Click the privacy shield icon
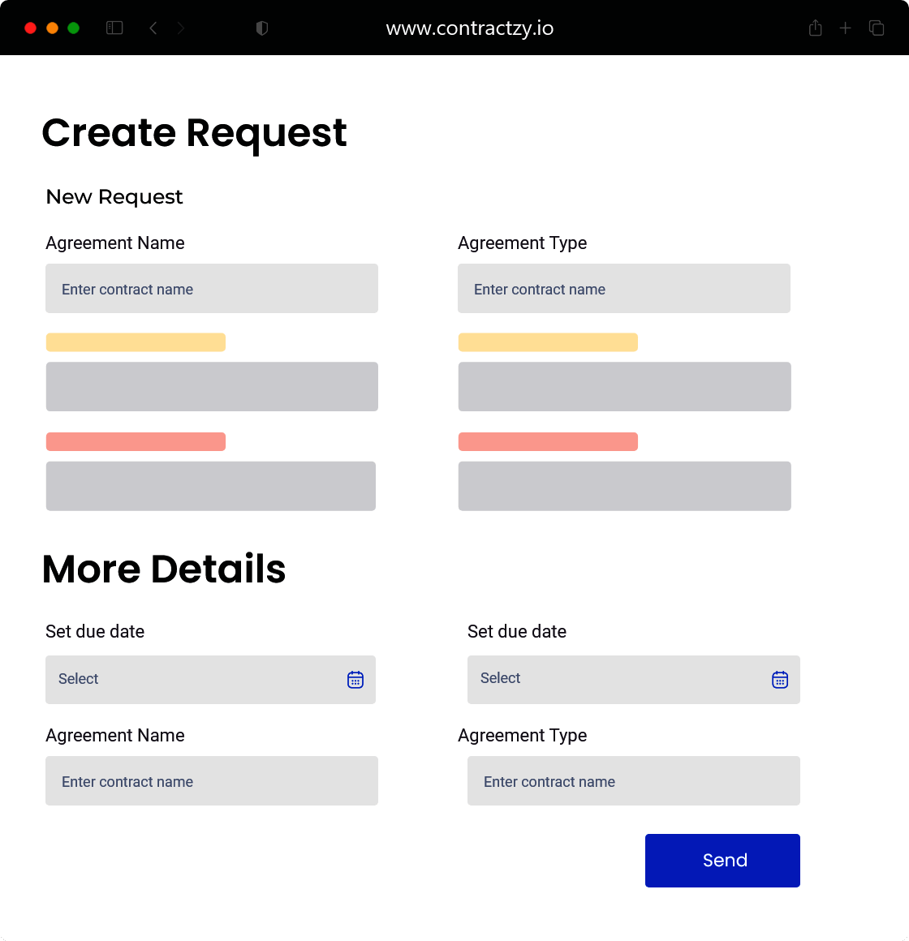Image resolution: width=909 pixels, height=941 pixels. click(x=261, y=28)
